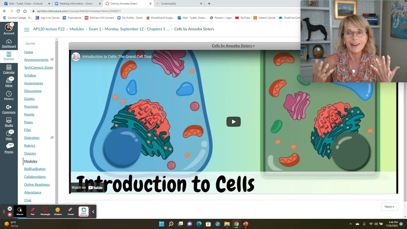The height and width of the screenshot is (229, 407).
Task: Close the Screencastify browser tab
Action: click(x=201, y=3)
